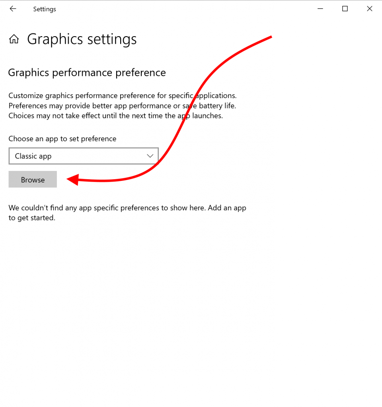
Task: Go back using the arrow icon
Action: (13, 9)
